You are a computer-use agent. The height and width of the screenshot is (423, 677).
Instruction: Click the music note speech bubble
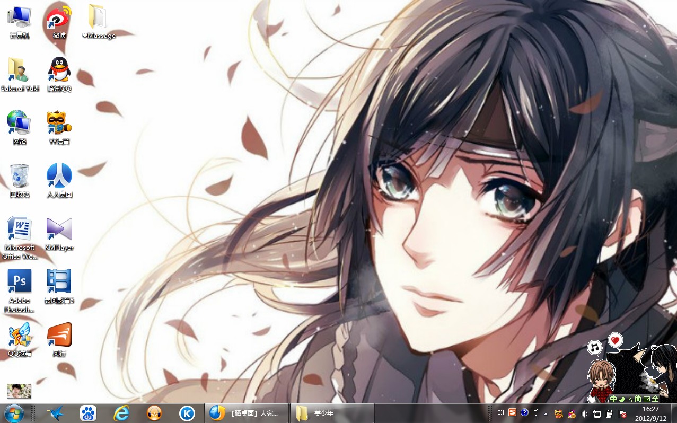(x=595, y=348)
